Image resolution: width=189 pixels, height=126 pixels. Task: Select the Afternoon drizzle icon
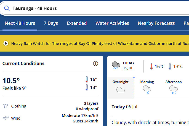click(x=174, y=90)
